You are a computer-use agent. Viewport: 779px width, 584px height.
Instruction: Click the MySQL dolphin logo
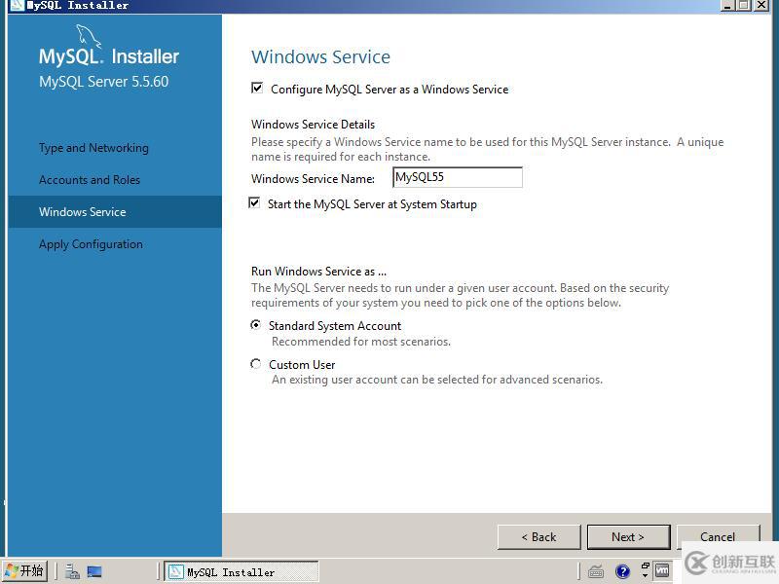tap(89, 37)
